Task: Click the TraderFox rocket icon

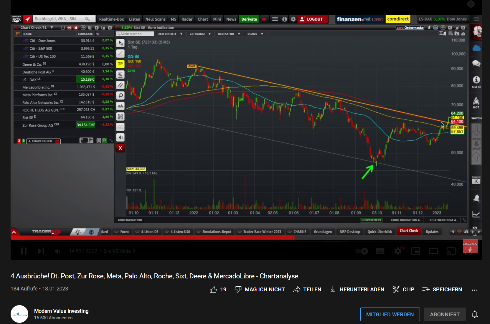Action: point(27,19)
